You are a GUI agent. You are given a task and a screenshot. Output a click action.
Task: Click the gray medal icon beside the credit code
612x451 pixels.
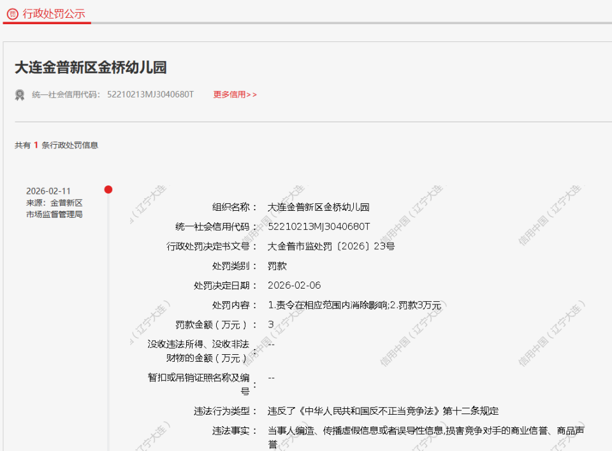pyautogui.click(x=19, y=94)
